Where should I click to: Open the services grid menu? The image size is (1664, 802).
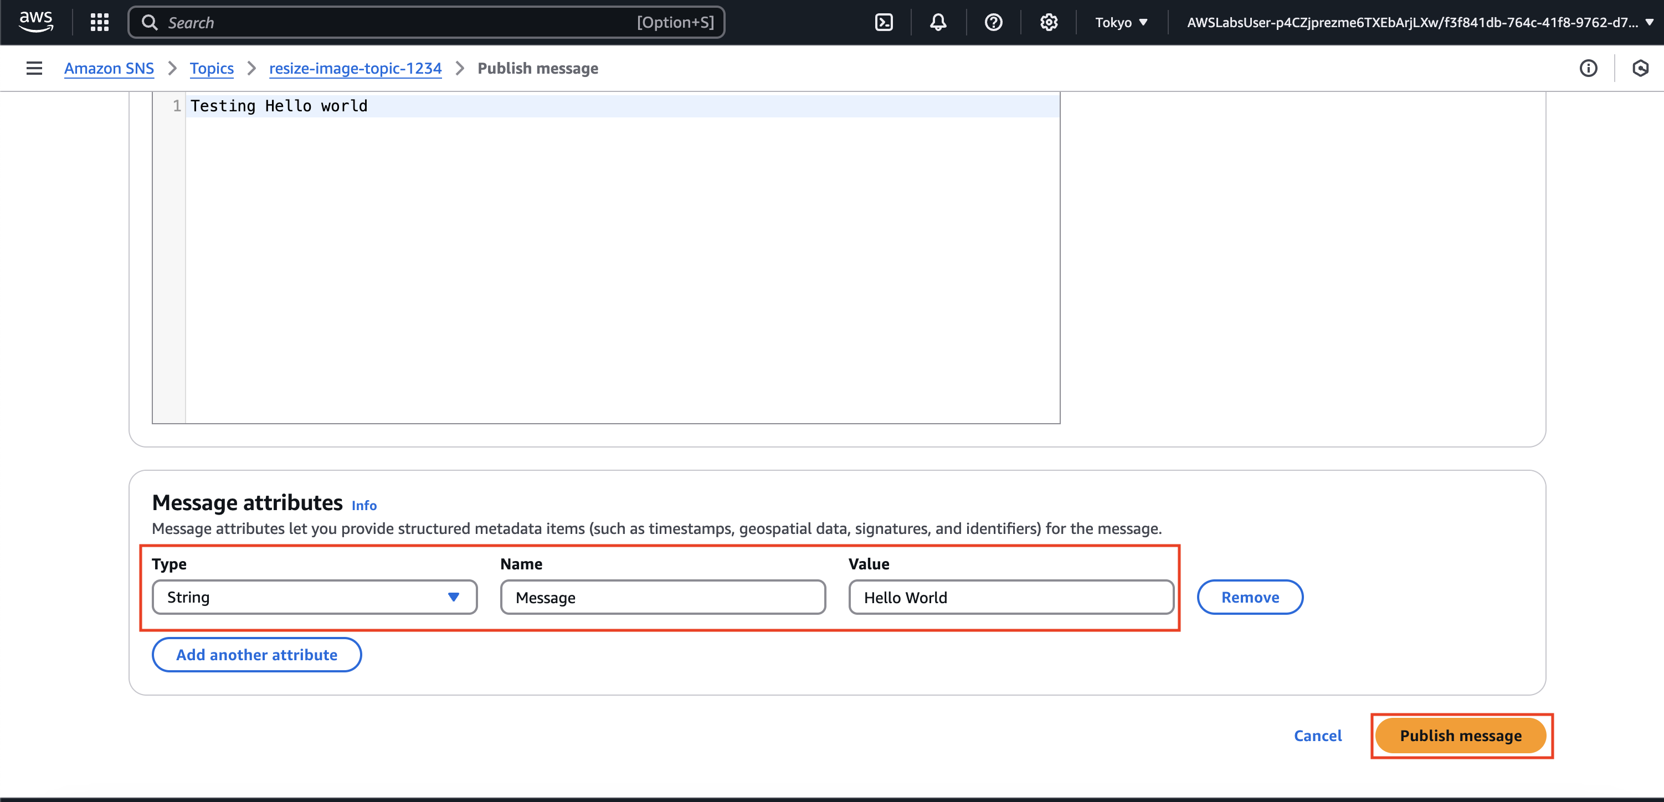click(100, 23)
